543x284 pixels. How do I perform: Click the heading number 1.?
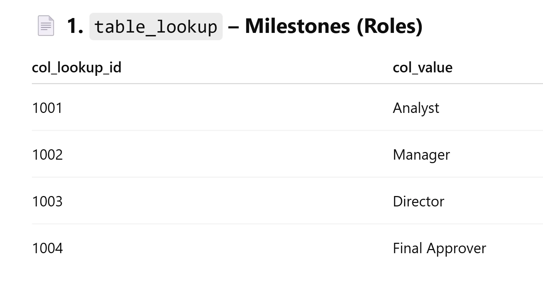(75, 26)
